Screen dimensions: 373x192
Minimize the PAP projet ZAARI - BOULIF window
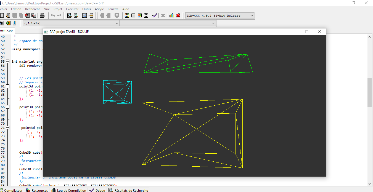[294, 32]
